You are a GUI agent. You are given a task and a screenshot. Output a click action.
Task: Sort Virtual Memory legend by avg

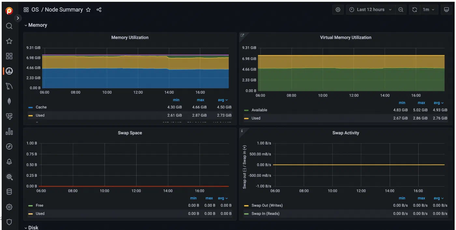point(438,103)
